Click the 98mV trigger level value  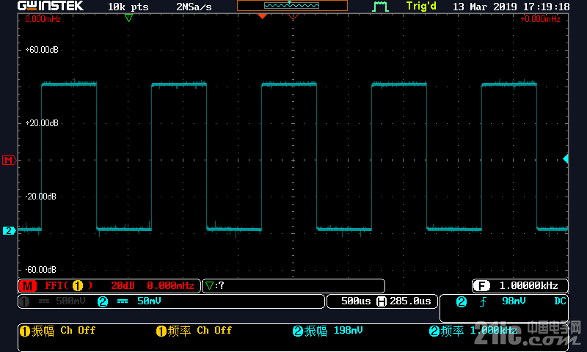[514, 301]
